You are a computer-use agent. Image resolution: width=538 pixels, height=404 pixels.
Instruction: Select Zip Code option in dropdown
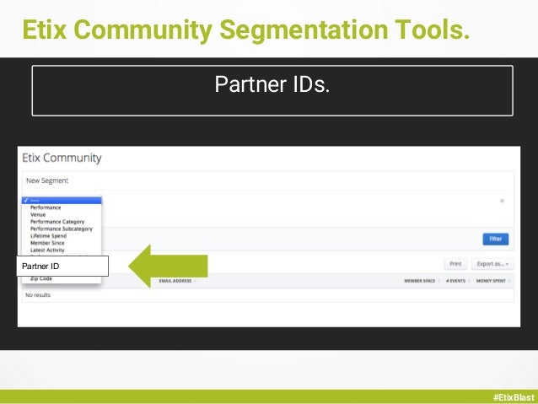pos(41,278)
